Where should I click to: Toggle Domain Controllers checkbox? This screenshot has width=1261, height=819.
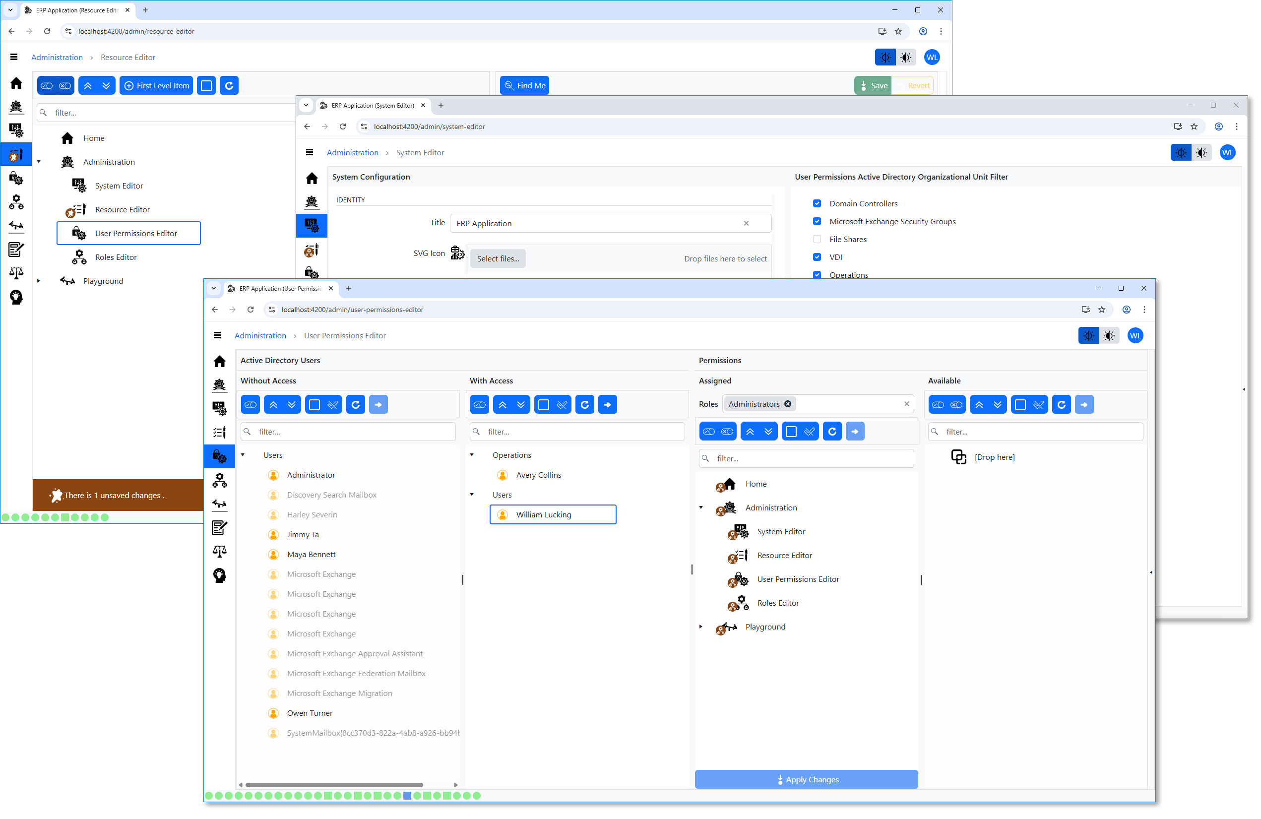(x=817, y=203)
